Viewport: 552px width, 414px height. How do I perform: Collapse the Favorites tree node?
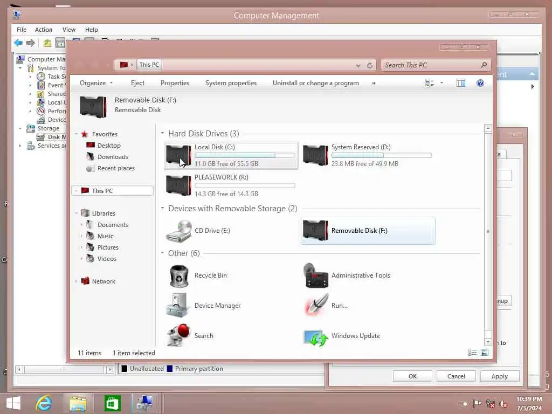click(76, 134)
